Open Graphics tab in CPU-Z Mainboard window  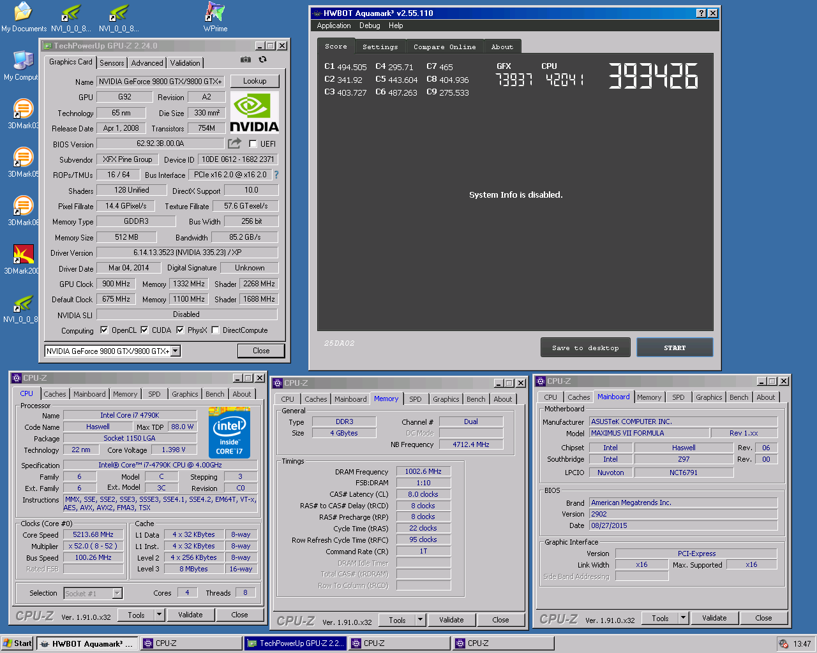[x=709, y=397]
